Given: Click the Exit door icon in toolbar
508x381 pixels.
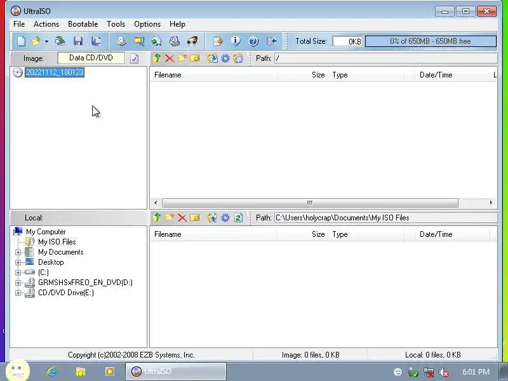Looking at the screenshot, I should click(272, 41).
